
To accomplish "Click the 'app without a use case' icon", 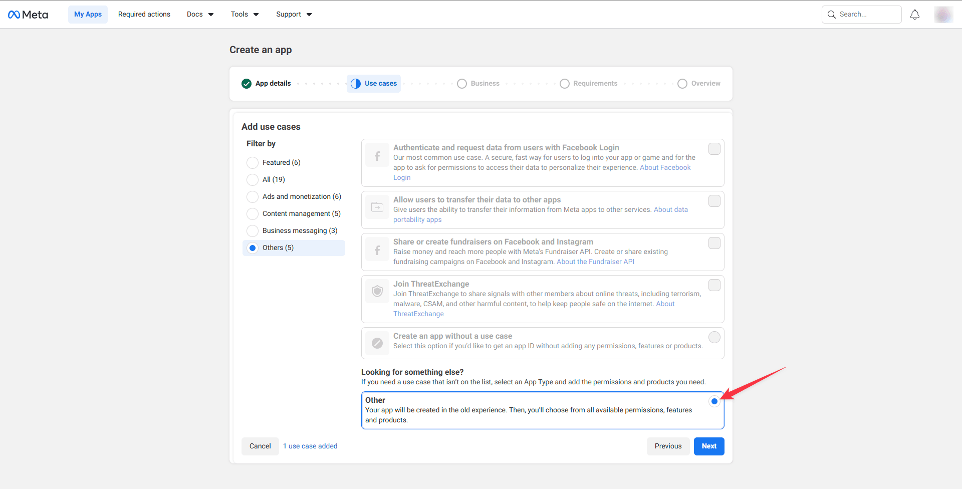I will coord(377,343).
